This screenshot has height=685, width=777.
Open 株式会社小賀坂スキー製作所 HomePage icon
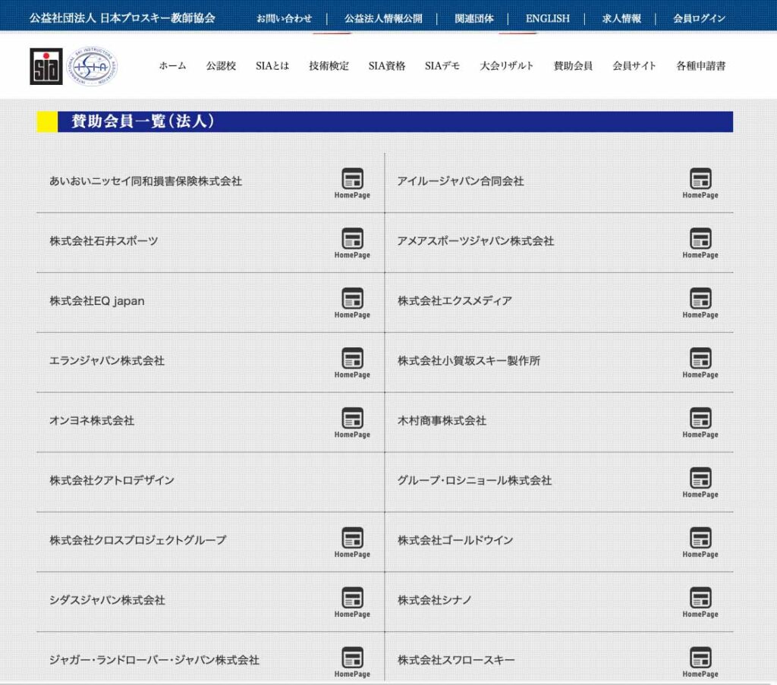[x=700, y=363]
